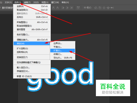Click the distribute right edges icon
This screenshot has width=137, height=103.
point(71,8)
